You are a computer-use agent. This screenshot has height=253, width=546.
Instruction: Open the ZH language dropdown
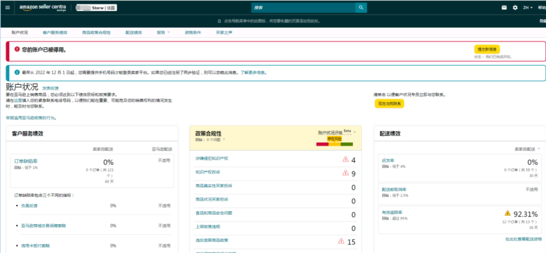(527, 7)
